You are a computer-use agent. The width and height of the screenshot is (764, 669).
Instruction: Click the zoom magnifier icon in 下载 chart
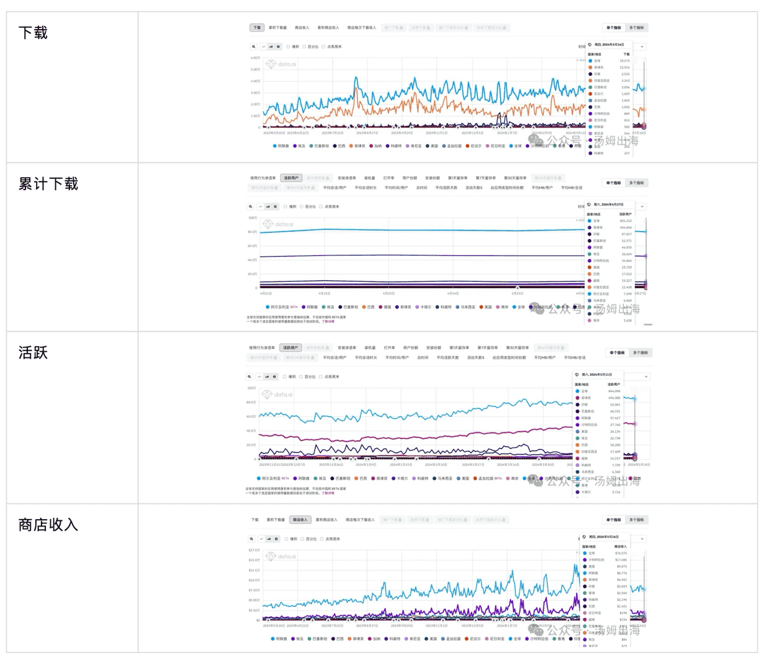pos(253,46)
